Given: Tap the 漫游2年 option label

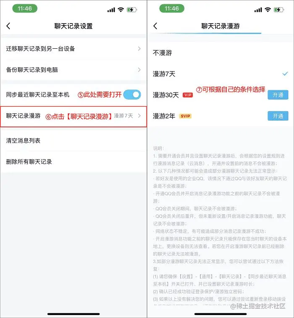Looking at the screenshot, I should (164, 116).
